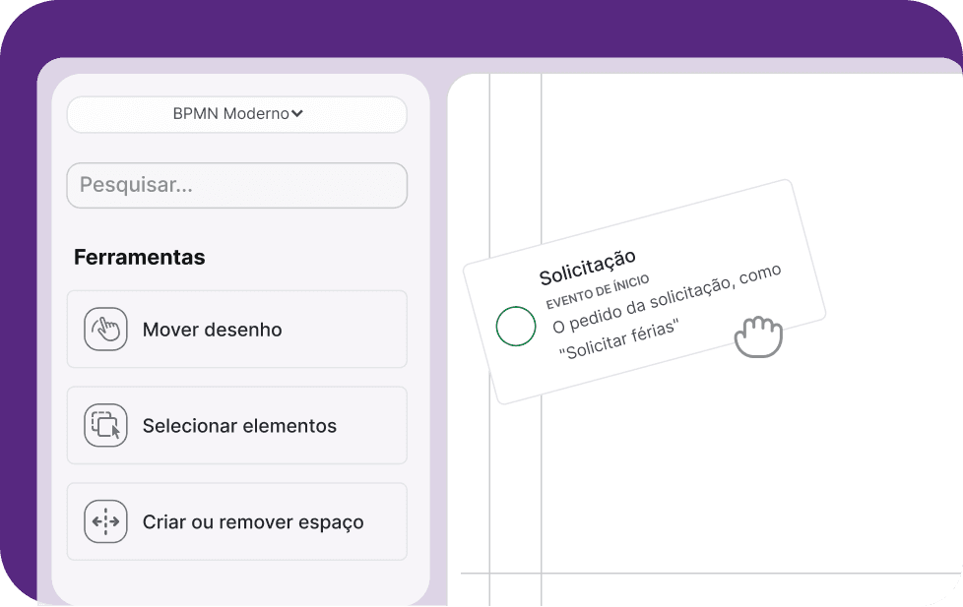Click the Ferramentas section heading
This screenshot has width=963, height=607.
140,258
